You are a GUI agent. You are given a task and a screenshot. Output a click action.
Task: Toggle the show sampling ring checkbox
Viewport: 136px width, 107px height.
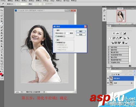coord(44,4)
